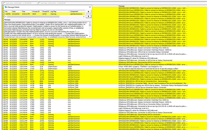
Task: Select log row number 136763
Action: 105,75
